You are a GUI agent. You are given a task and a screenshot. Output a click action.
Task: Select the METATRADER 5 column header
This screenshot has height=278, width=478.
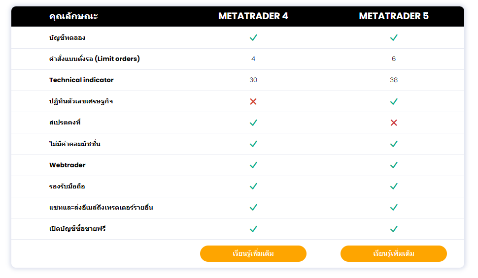point(394,16)
